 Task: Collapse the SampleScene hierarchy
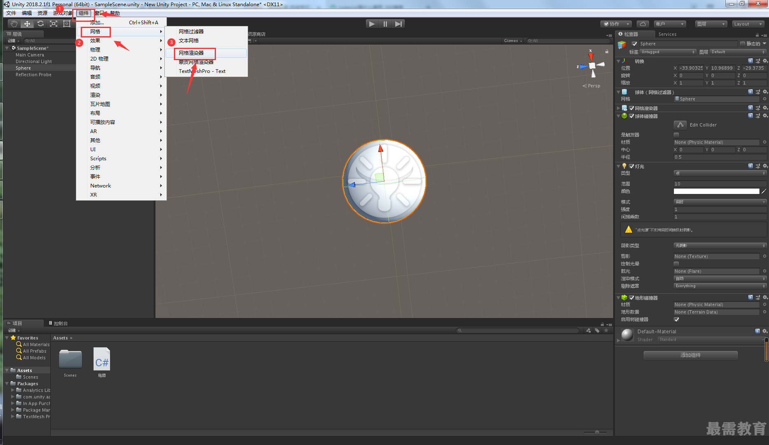click(x=7, y=48)
